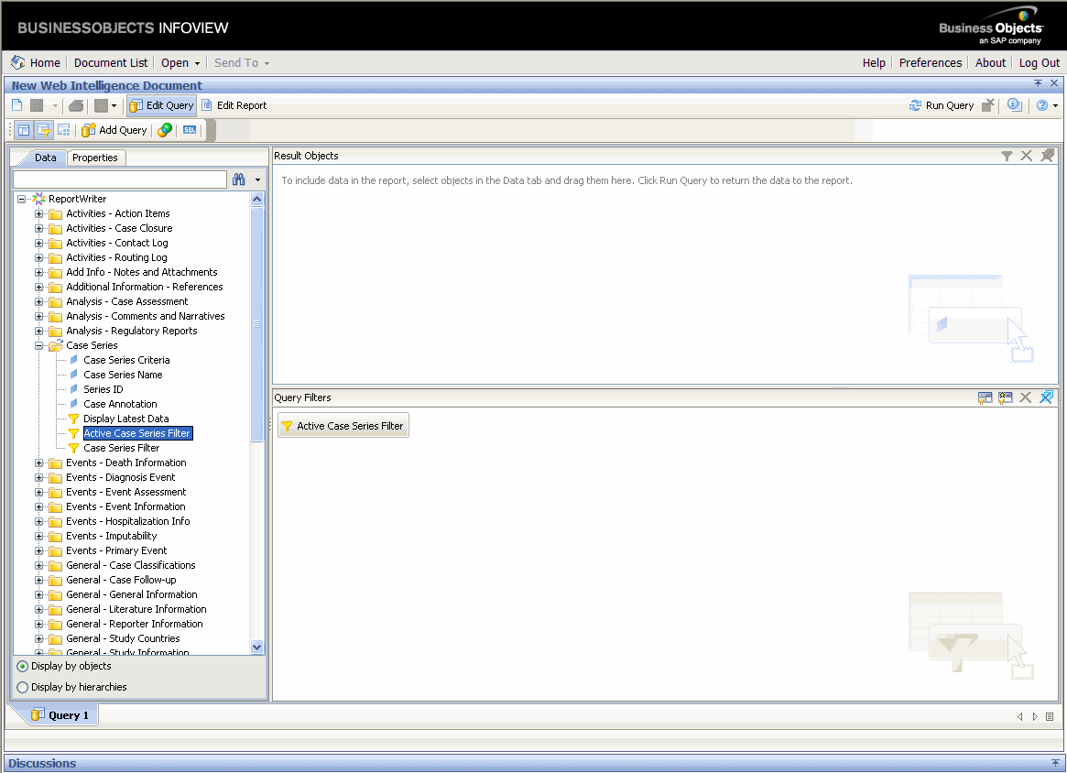Screen dimensions: 1067x773
Task: Click the tree scrollbar up arrow
Action: pyautogui.click(x=256, y=200)
